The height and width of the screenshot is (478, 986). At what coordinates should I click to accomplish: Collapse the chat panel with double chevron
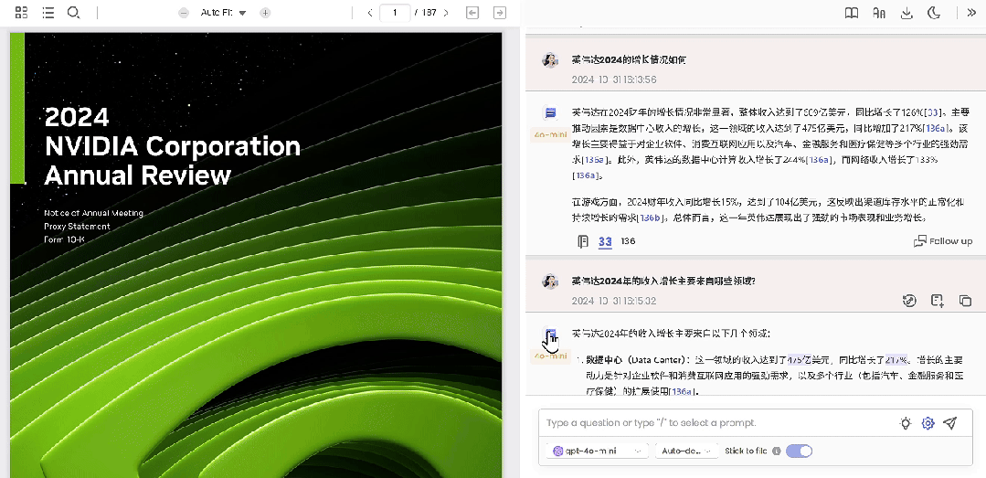(970, 13)
